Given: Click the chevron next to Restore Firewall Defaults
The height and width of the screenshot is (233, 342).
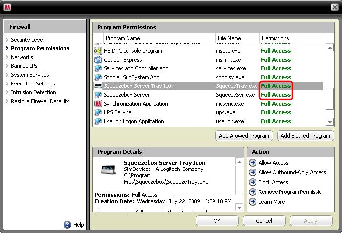Looking at the screenshot, I should [7, 101].
